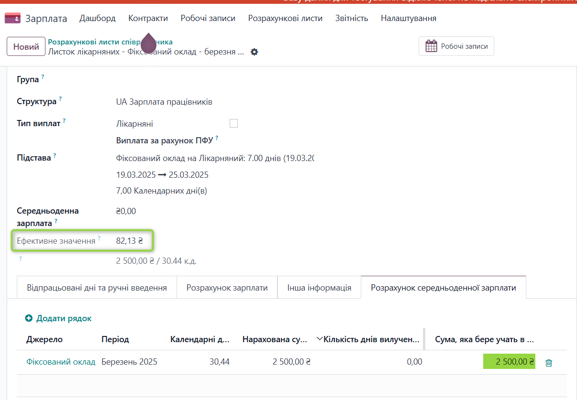Click the plus icon next to Додати рядок
This screenshot has width=577, height=400.
coord(29,318)
